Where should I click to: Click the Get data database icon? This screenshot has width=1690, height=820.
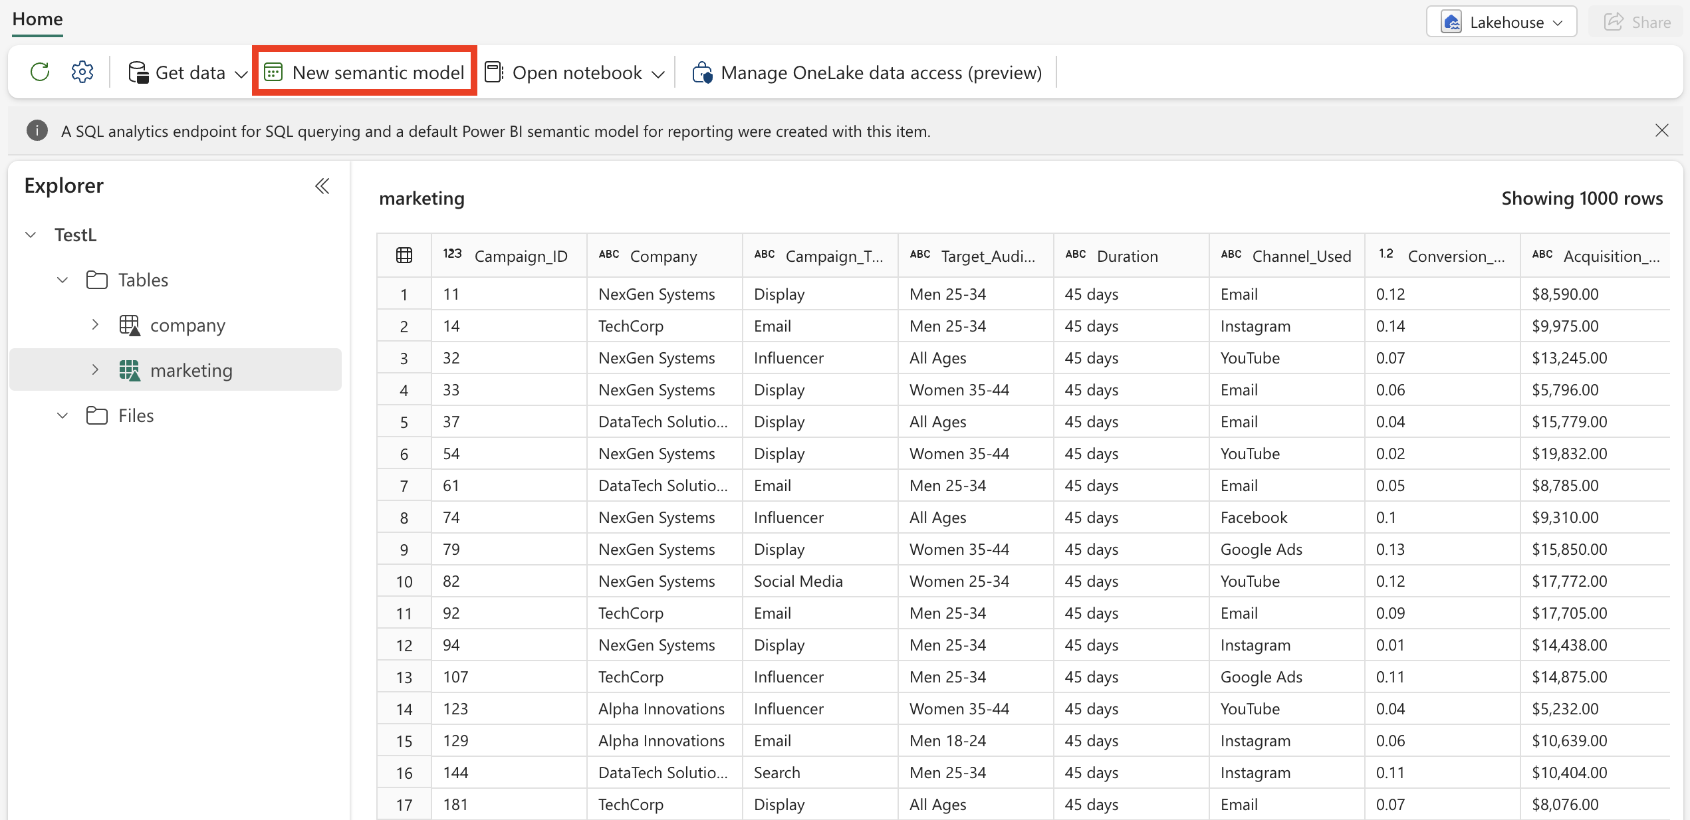pos(138,72)
